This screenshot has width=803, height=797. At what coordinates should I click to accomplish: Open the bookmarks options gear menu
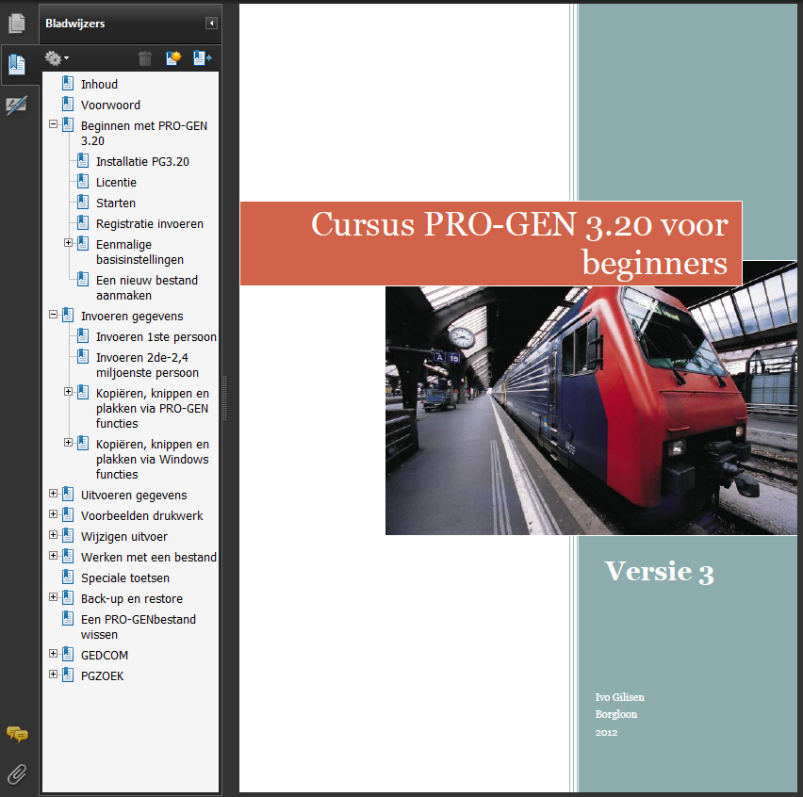[x=57, y=58]
